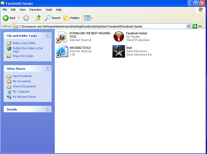Select DOWNLOAD THE BEST HACKING TOOL filename
The width and height of the screenshot is (207, 154).
click(90, 35)
